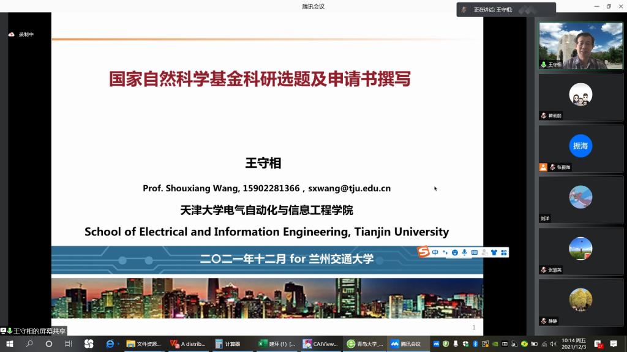Open Microsoft Edge from the taskbar
Viewport: 627px width, 352px height.
coord(110,343)
